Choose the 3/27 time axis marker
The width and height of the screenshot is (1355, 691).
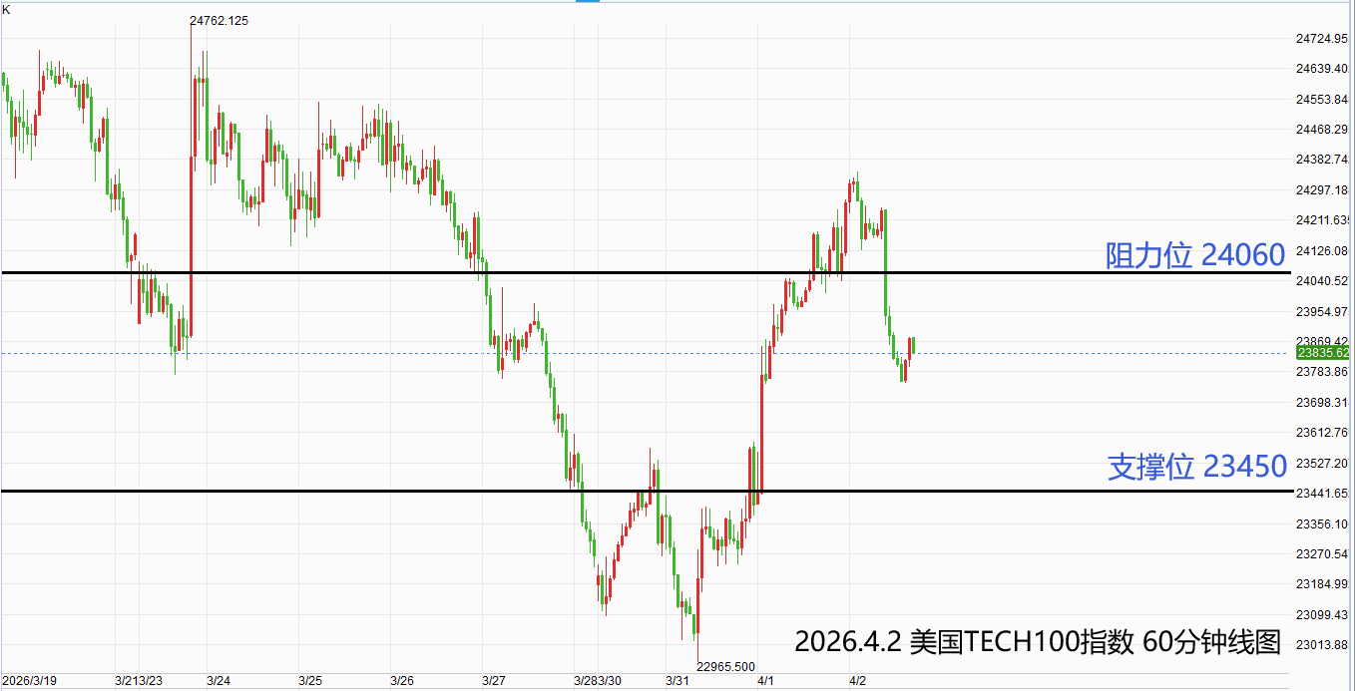[493, 681]
